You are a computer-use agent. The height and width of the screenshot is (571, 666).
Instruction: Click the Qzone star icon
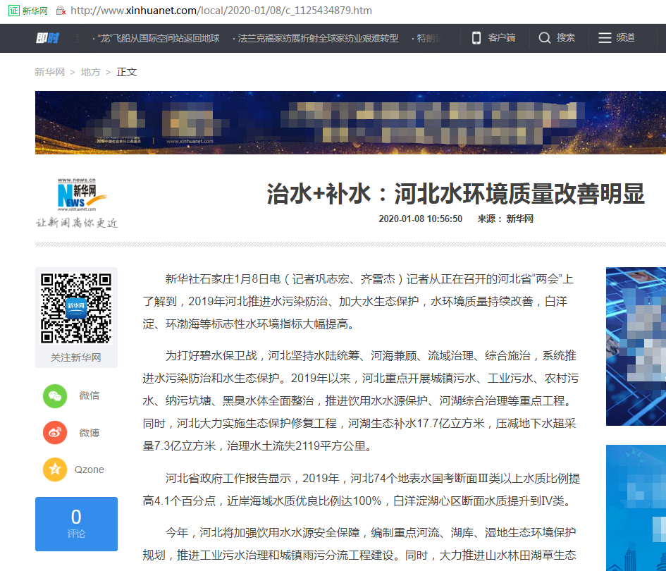[55, 469]
